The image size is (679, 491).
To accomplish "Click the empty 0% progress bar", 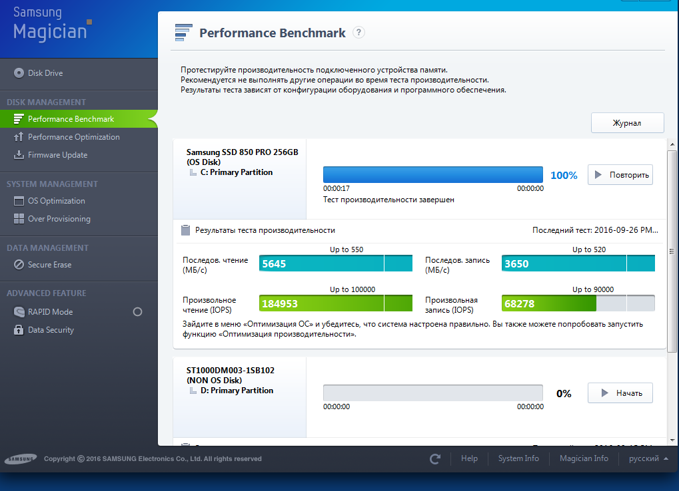I will pyautogui.click(x=433, y=393).
